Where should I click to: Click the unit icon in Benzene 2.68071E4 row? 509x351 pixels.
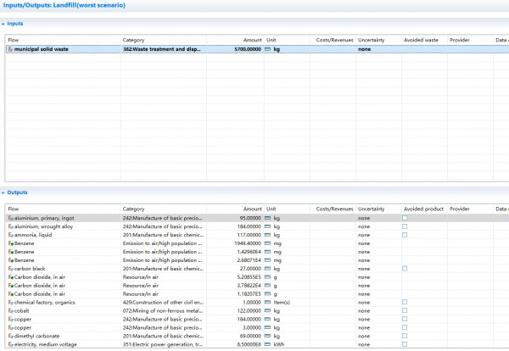267,260
